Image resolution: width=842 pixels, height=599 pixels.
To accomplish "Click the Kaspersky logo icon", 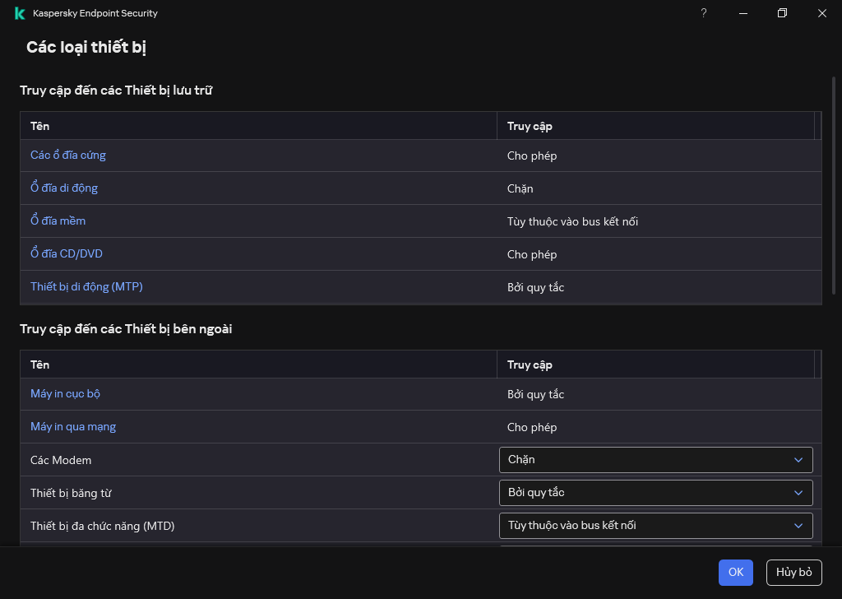I will [20, 13].
